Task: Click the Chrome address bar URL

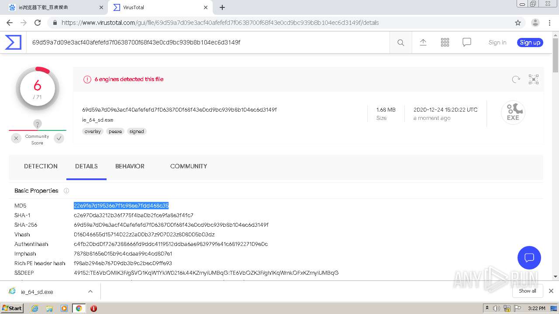Action: (x=220, y=23)
